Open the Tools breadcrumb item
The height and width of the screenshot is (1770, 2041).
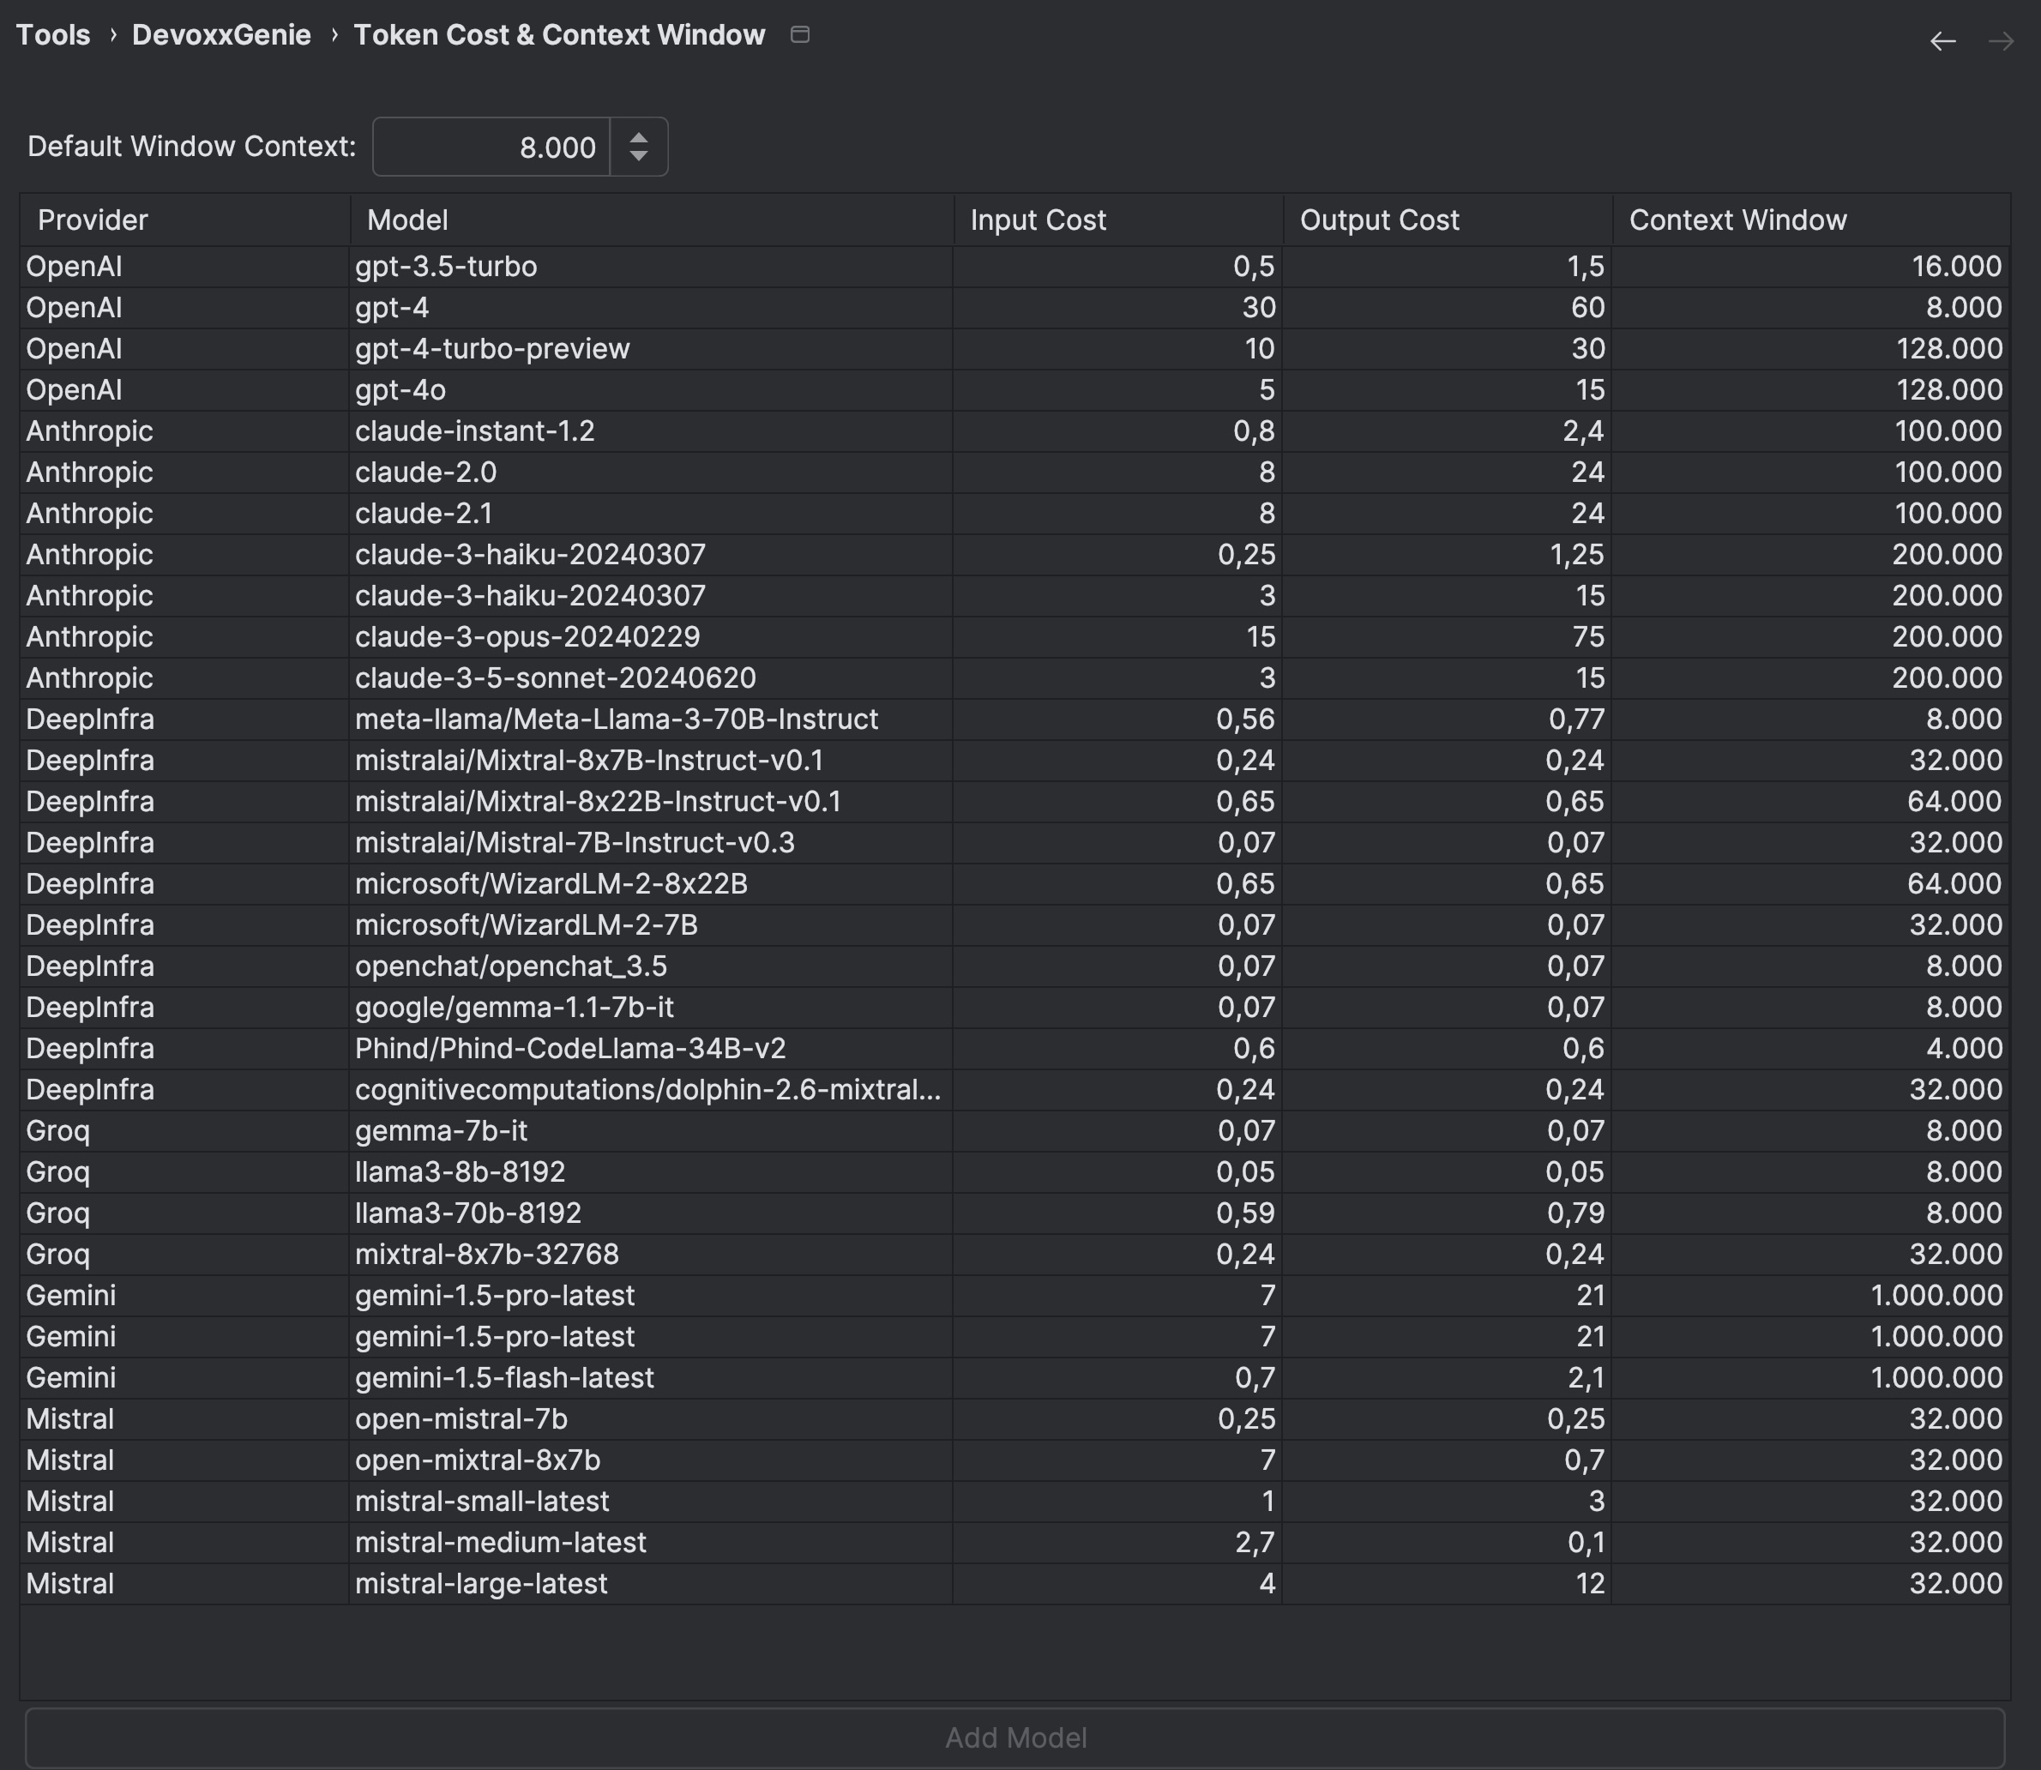click(53, 34)
